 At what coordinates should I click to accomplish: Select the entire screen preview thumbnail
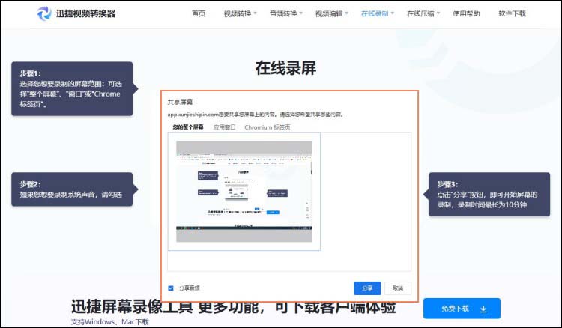pyautogui.click(x=244, y=191)
